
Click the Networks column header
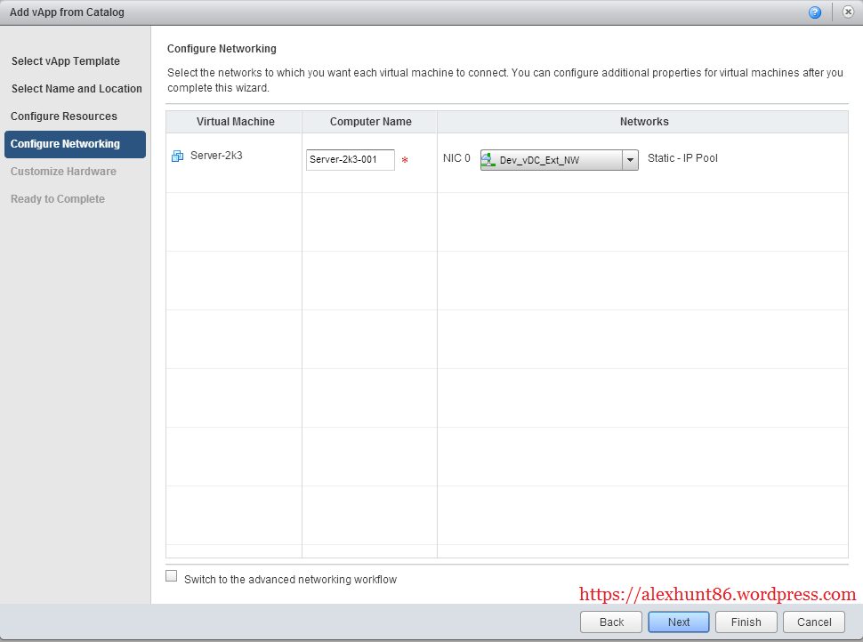point(643,122)
